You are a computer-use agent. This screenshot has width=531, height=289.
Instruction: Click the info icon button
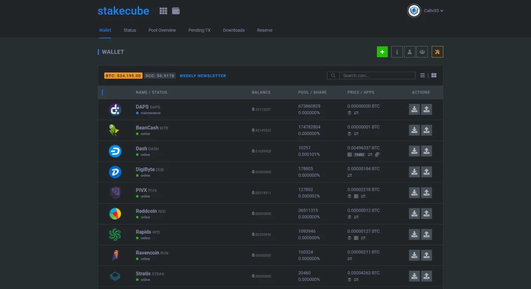(397, 52)
